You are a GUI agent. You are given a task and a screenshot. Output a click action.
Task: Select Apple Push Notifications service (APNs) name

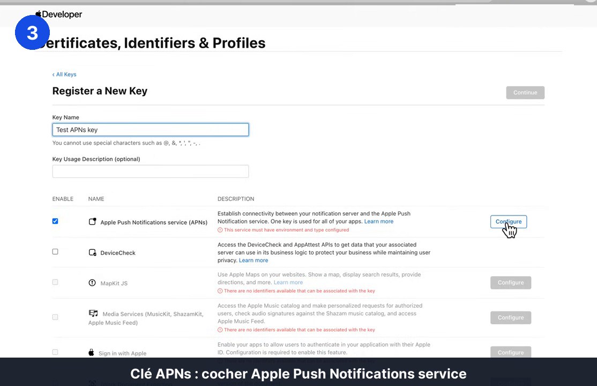(154, 222)
